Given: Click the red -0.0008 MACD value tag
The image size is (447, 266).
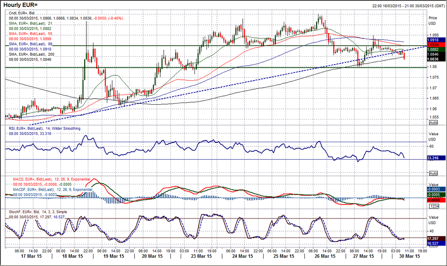Looking at the screenshot, I should point(436,200).
